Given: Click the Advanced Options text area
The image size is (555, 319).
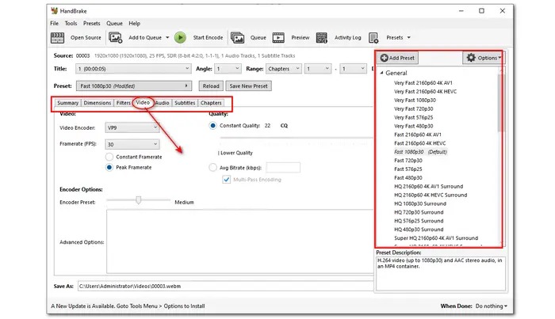Looking at the screenshot, I should click(x=239, y=241).
